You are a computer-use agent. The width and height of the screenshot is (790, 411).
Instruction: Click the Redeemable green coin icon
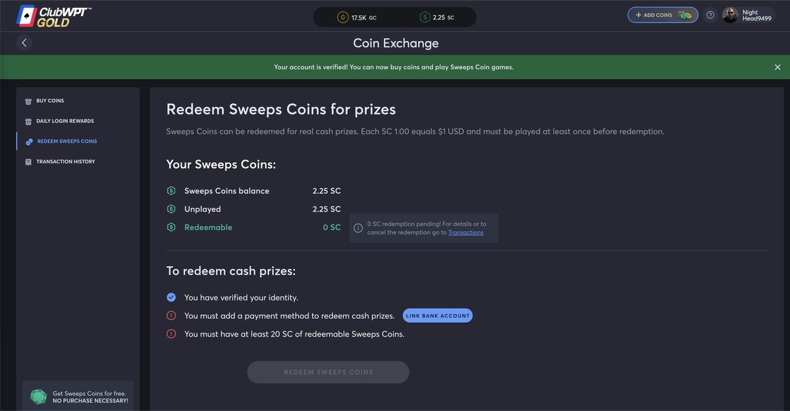171,227
